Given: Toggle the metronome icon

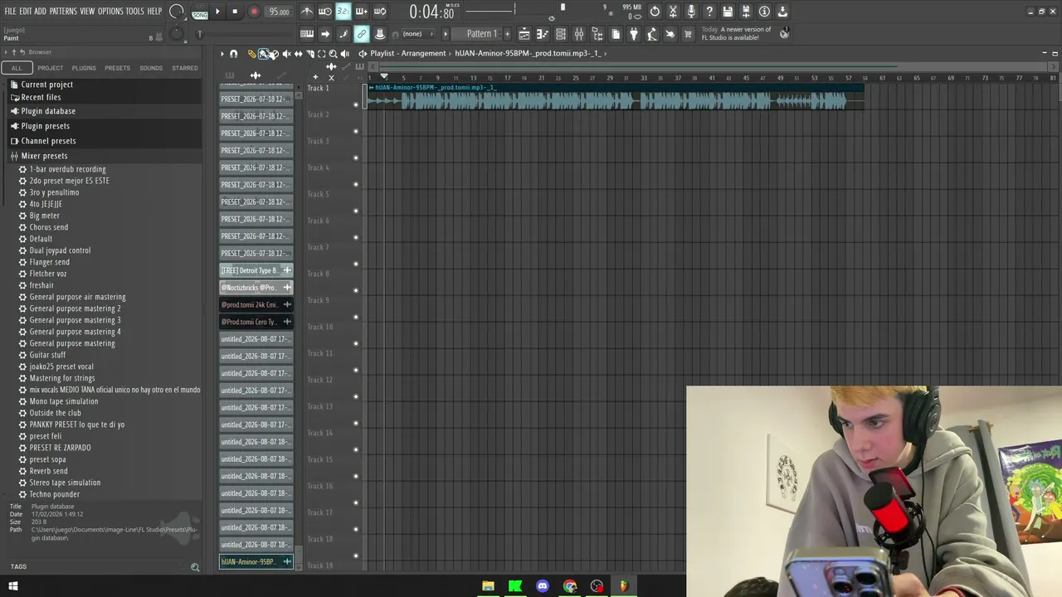Looking at the screenshot, I should click(307, 12).
